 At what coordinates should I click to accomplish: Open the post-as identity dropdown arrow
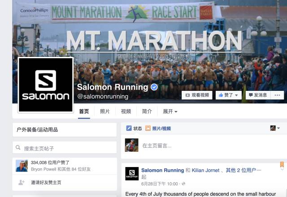(x=278, y=128)
